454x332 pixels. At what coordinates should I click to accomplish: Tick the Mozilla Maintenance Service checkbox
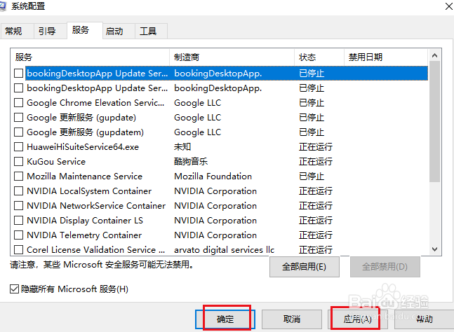18,177
